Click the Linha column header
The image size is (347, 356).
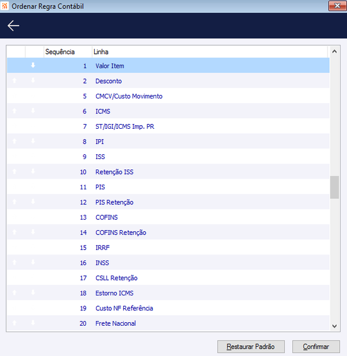[x=210, y=52]
